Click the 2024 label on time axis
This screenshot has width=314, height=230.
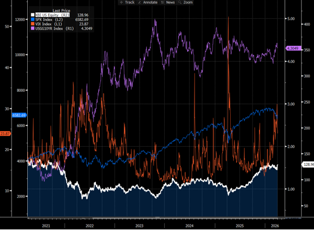click(190, 226)
